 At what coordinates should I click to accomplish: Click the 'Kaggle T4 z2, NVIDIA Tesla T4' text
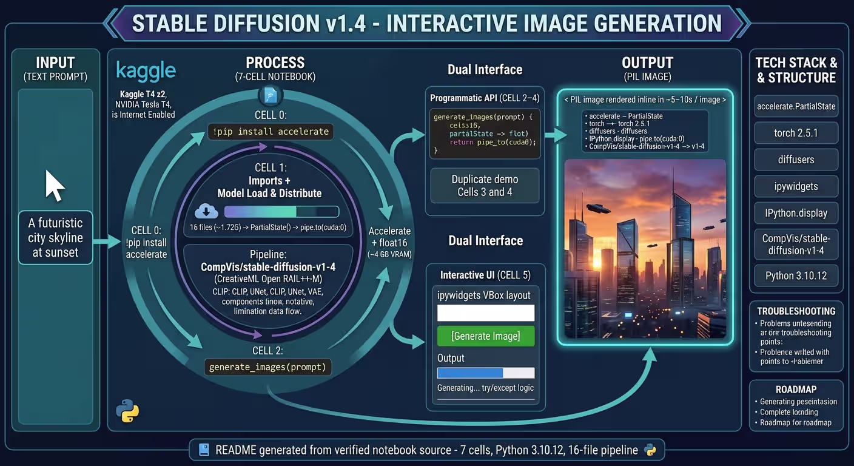[x=144, y=99]
